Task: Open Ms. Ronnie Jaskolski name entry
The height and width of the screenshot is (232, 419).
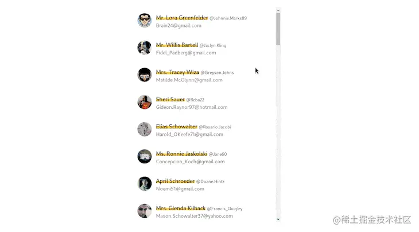Action: (182, 154)
